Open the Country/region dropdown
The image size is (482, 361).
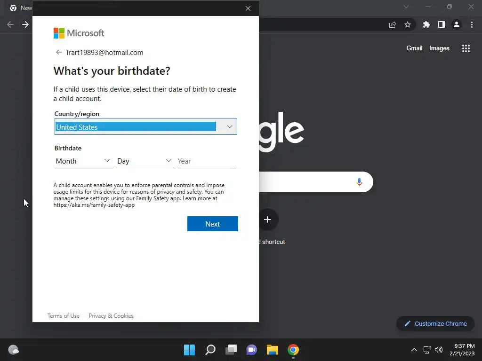click(146, 126)
